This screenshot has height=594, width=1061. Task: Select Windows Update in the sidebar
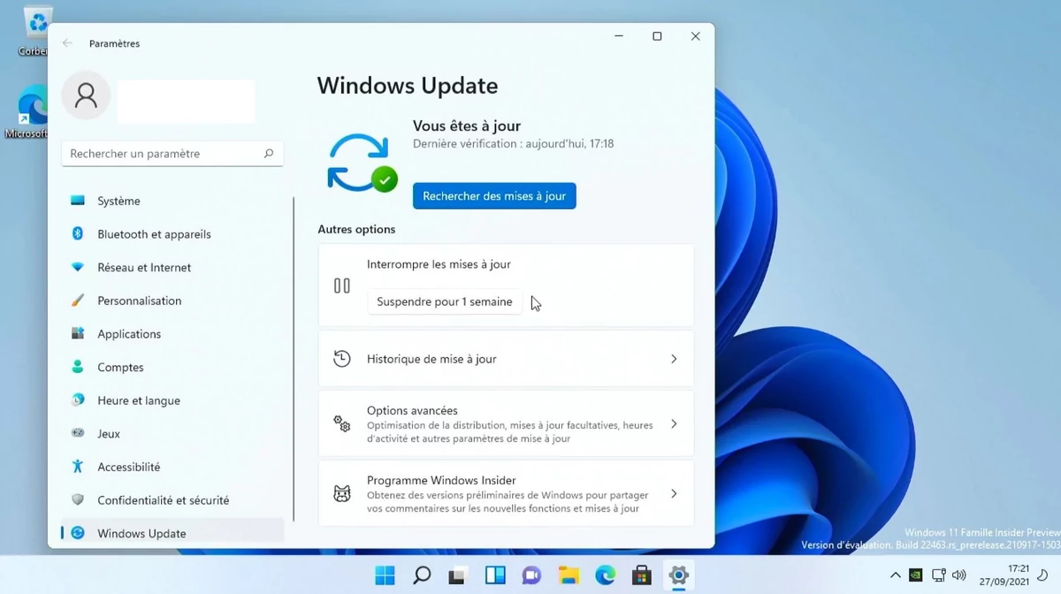point(141,533)
